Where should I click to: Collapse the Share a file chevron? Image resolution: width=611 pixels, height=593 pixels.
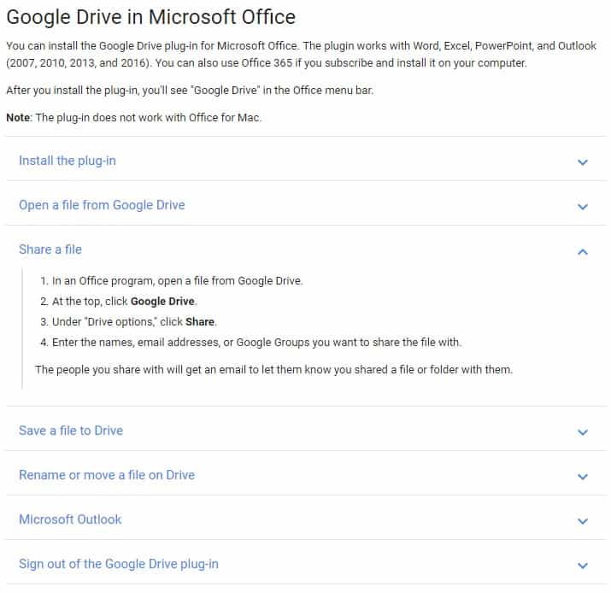[582, 252]
